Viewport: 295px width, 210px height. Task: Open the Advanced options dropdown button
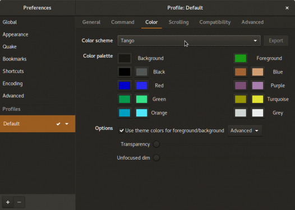click(x=245, y=130)
